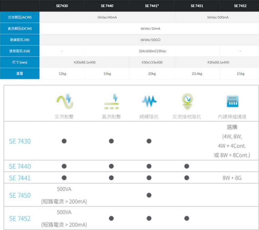The image size is (259, 230).
Task: Select the SE 7441* column header
Action: pos(152,6)
